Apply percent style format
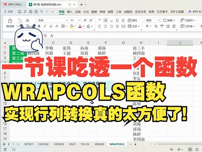202x152 pixels. (x=156, y=26)
